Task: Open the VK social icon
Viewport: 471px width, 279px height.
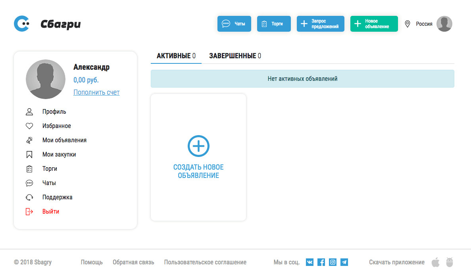Action: 310,262
